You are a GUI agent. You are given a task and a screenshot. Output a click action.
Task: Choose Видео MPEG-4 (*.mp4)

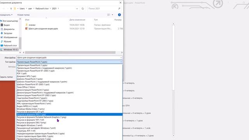[x=69, y=106]
